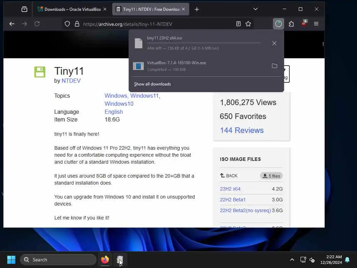
Task: Close the Tiny11 : NTDEV tab
Action: (183, 9)
